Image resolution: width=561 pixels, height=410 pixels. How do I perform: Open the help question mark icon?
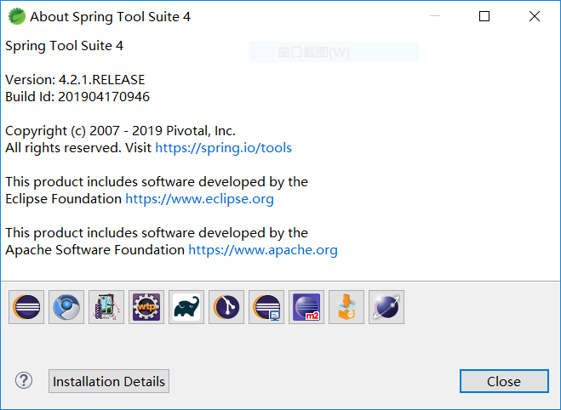pos(24,381)
